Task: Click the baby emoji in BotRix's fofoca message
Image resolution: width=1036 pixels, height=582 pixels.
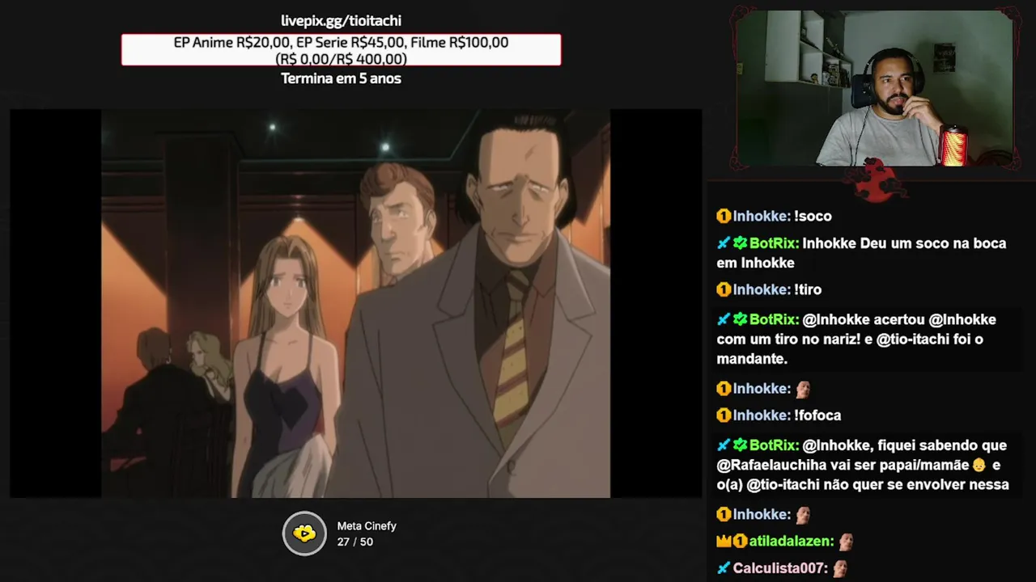Action: click(x=979, y=465)
